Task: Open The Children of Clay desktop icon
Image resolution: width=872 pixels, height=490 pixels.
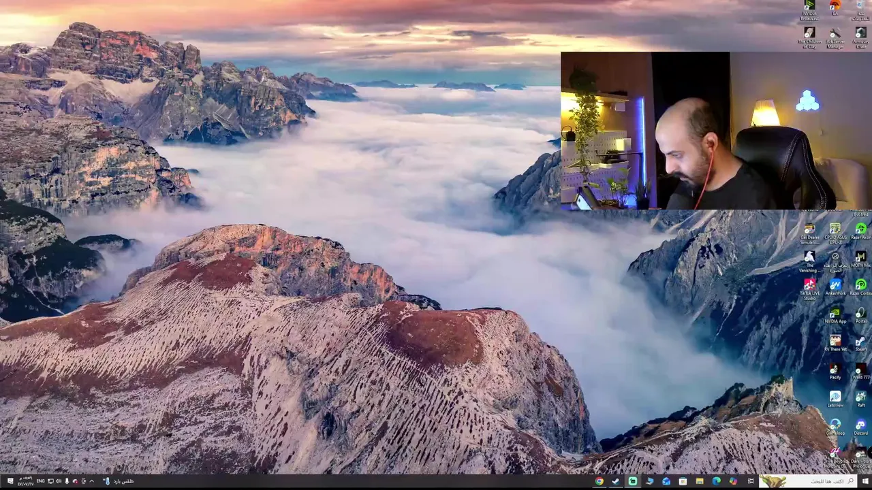Action: click(x=809, y=38)
